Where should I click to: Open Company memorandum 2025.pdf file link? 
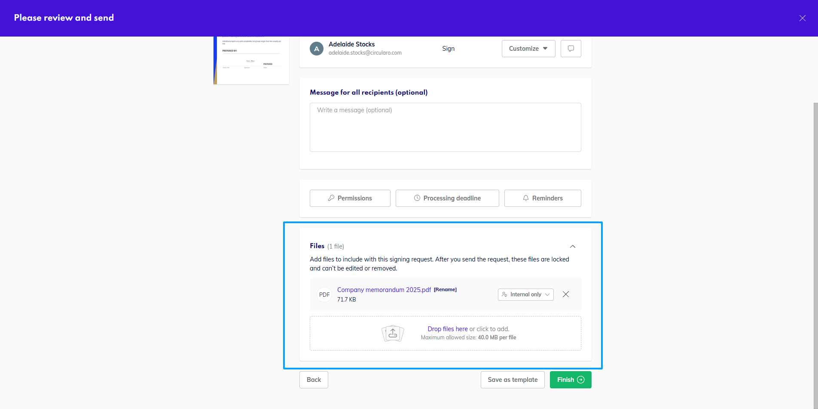(x=384, y=290)
